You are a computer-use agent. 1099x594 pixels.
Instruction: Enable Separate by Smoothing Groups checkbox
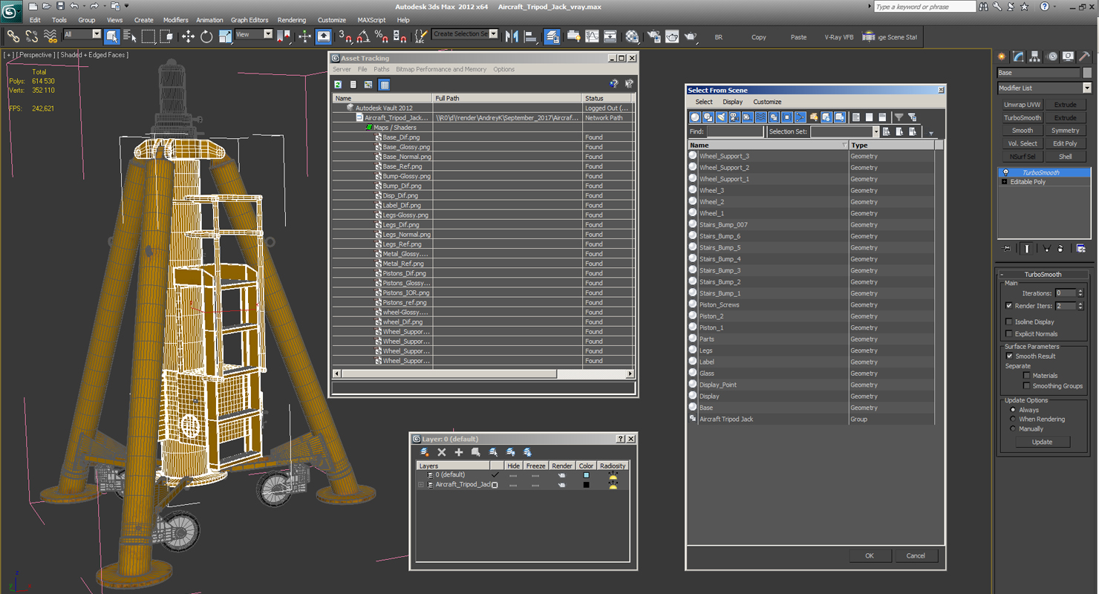pyautogui.click(x=1027, y=386)
